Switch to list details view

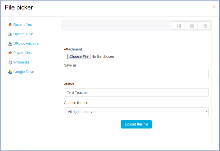tap(191, 26)
